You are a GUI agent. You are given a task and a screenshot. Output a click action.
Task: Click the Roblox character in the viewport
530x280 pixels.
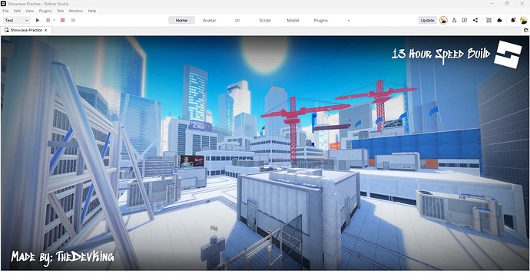212,252
